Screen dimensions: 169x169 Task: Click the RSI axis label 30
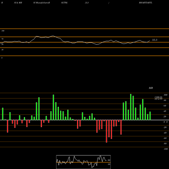[x=2, y=50]
